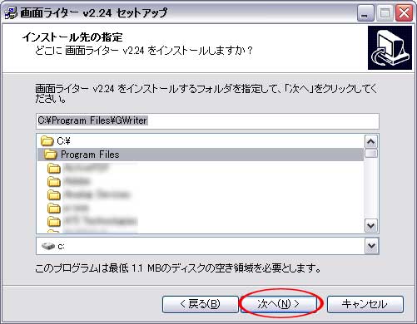Select the second blurred subfolder icon
Screen dimensions: 417x324
tap(54, 181)
